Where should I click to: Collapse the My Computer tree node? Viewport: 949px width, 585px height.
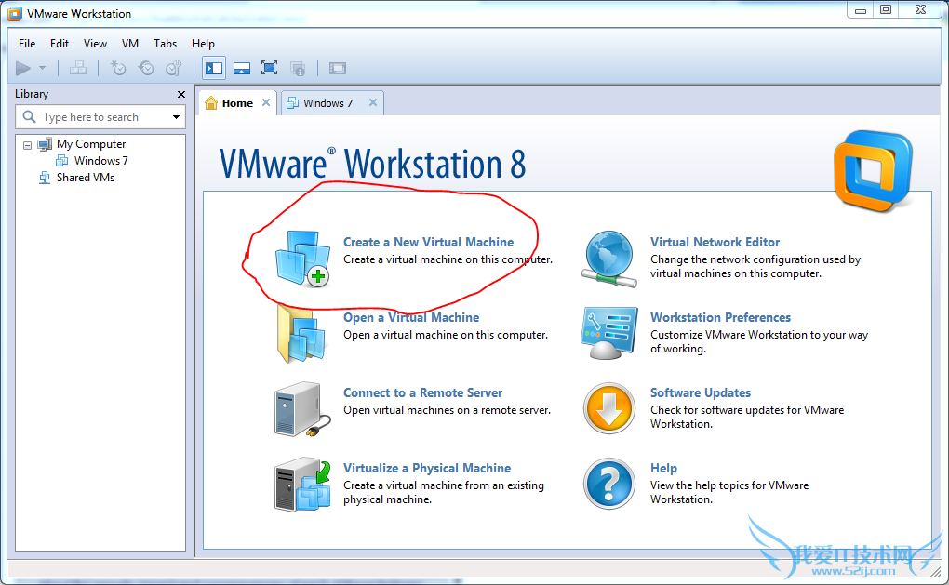pos(28,145)
